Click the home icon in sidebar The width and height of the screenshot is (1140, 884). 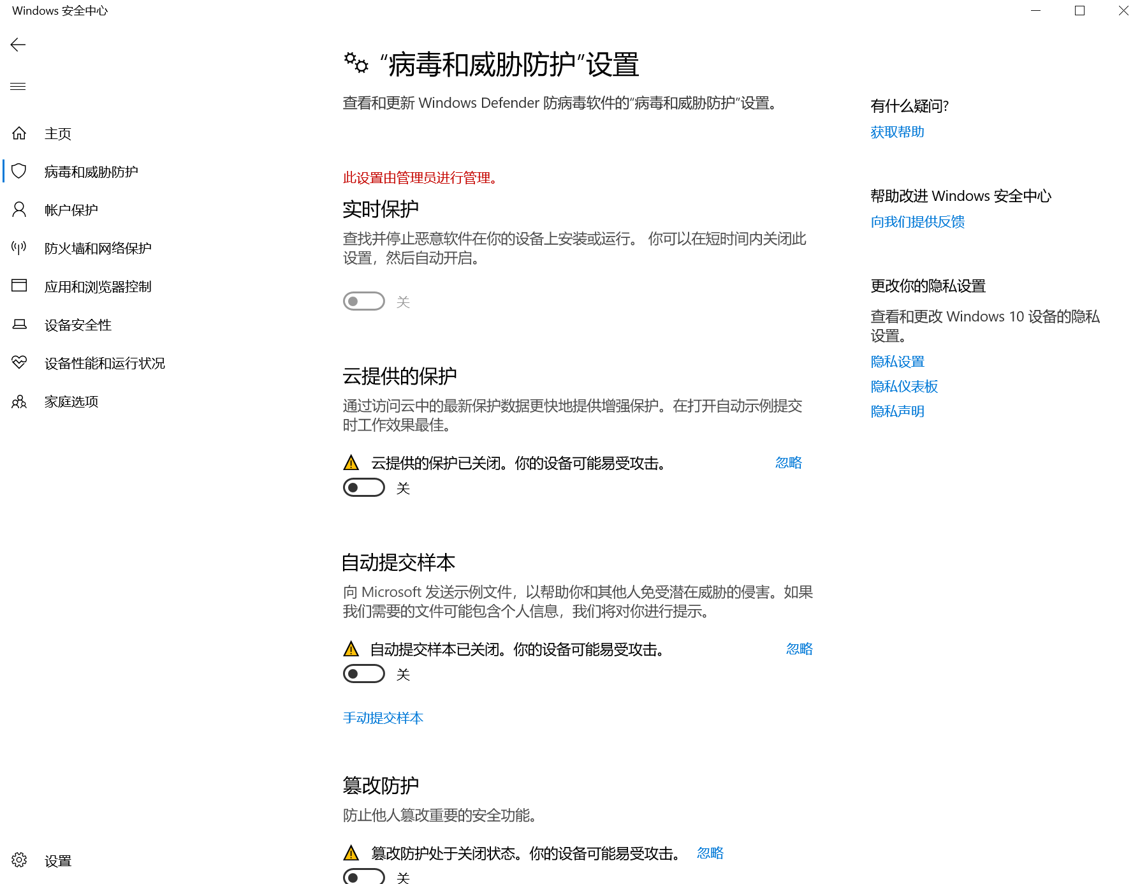(x=19, y=133)
